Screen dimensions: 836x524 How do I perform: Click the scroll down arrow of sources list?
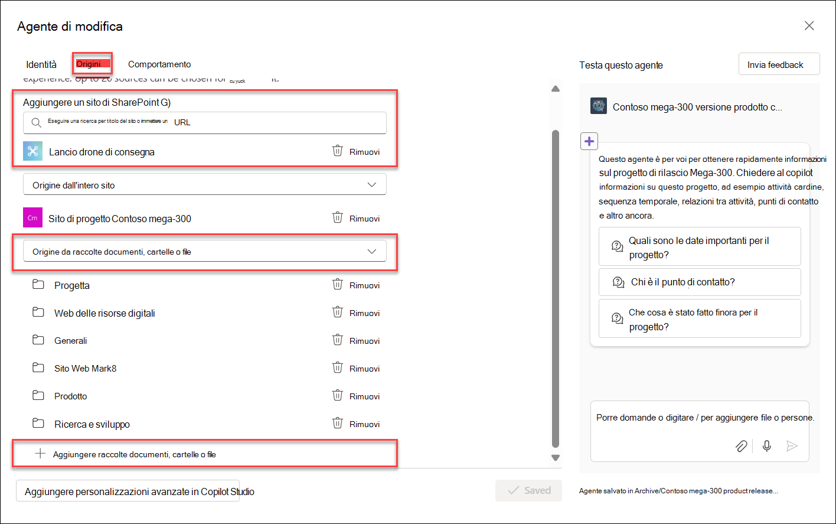(555, 458)
